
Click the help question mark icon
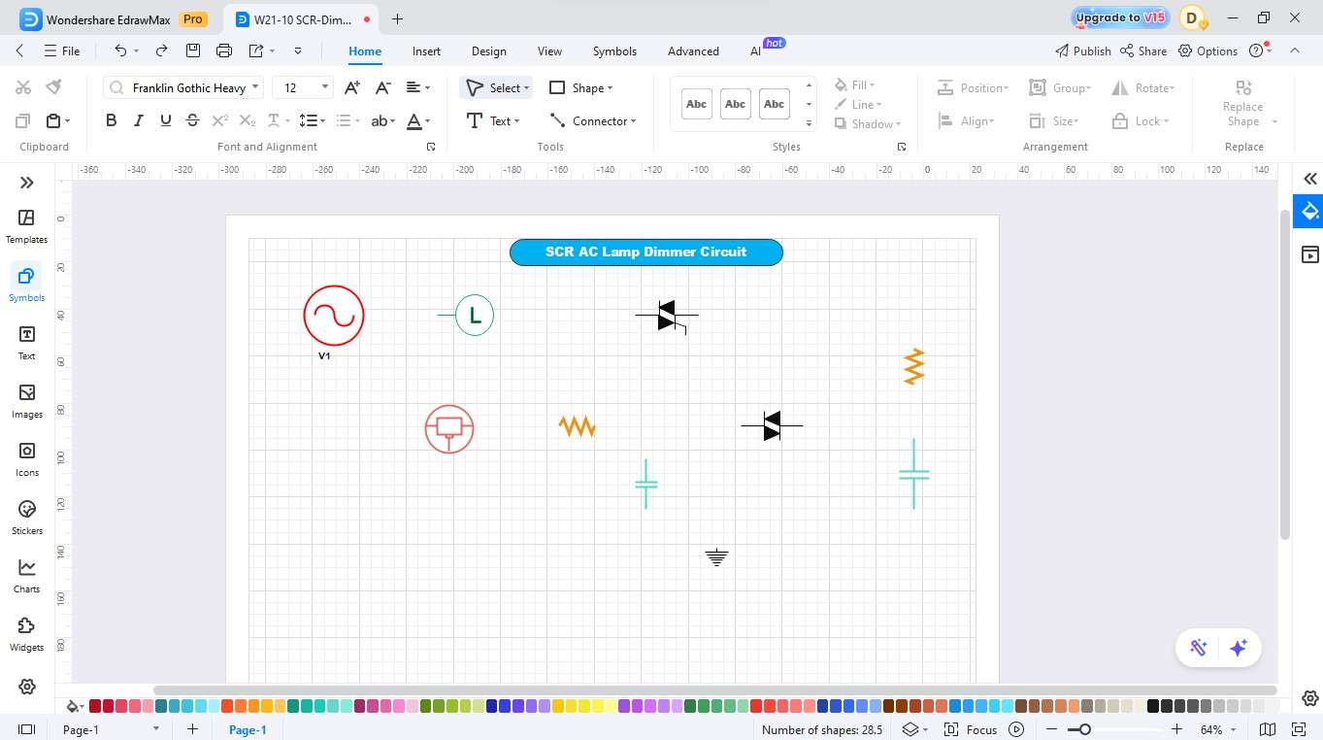point(1256,50)
